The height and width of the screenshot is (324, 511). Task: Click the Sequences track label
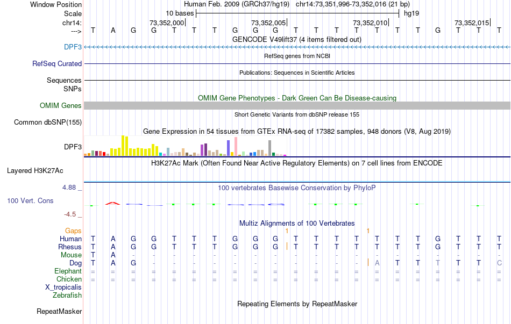coord(64,80)
